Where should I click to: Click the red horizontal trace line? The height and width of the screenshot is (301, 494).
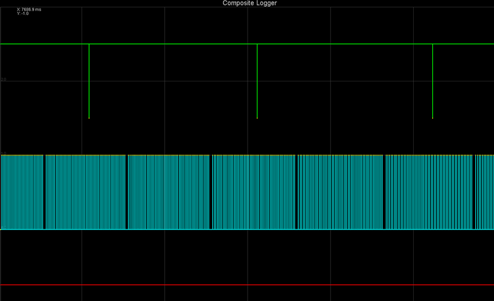247,285
